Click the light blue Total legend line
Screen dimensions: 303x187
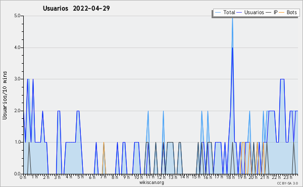point(218,13)
